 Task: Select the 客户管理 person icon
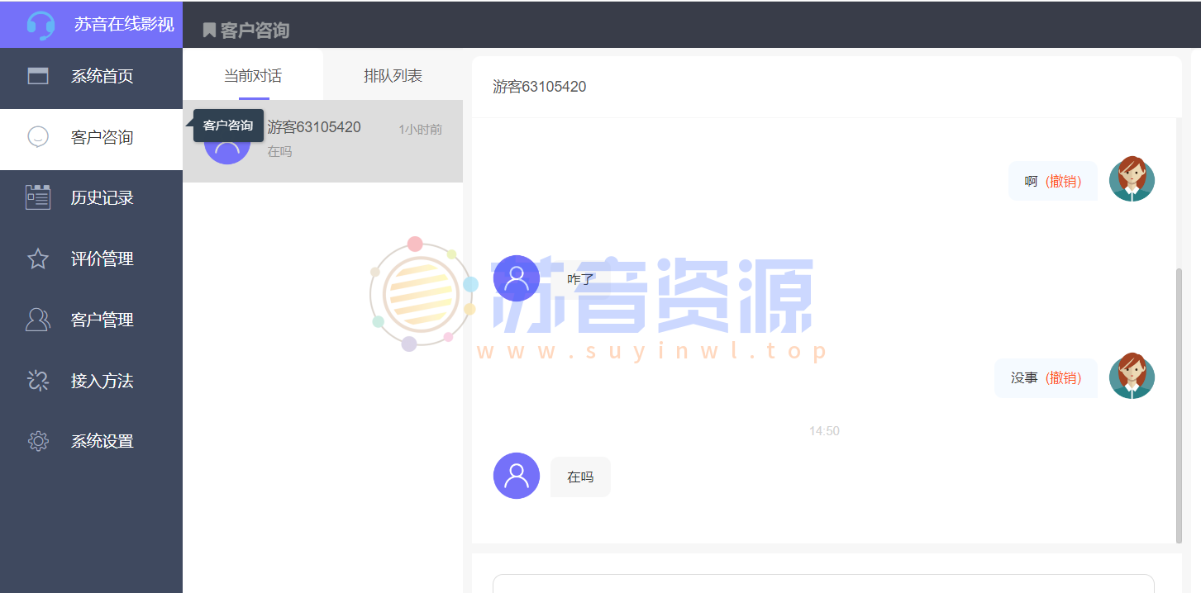[37, 320]
